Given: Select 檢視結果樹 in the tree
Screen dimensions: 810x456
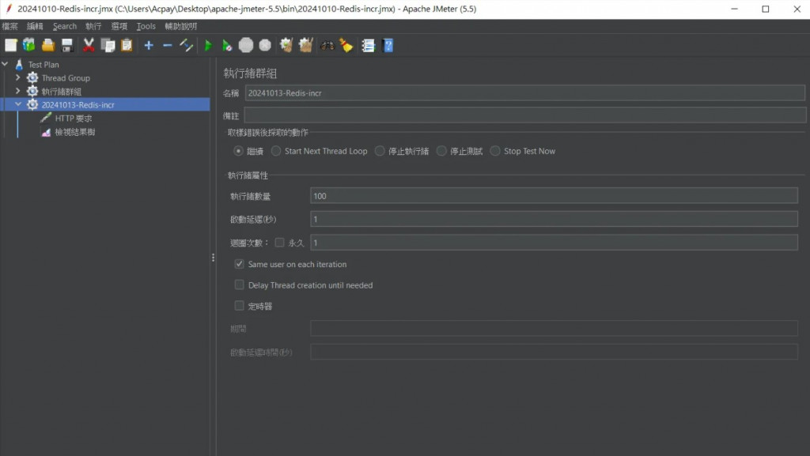Looking at the screenshot, I should tap(75, 132).
